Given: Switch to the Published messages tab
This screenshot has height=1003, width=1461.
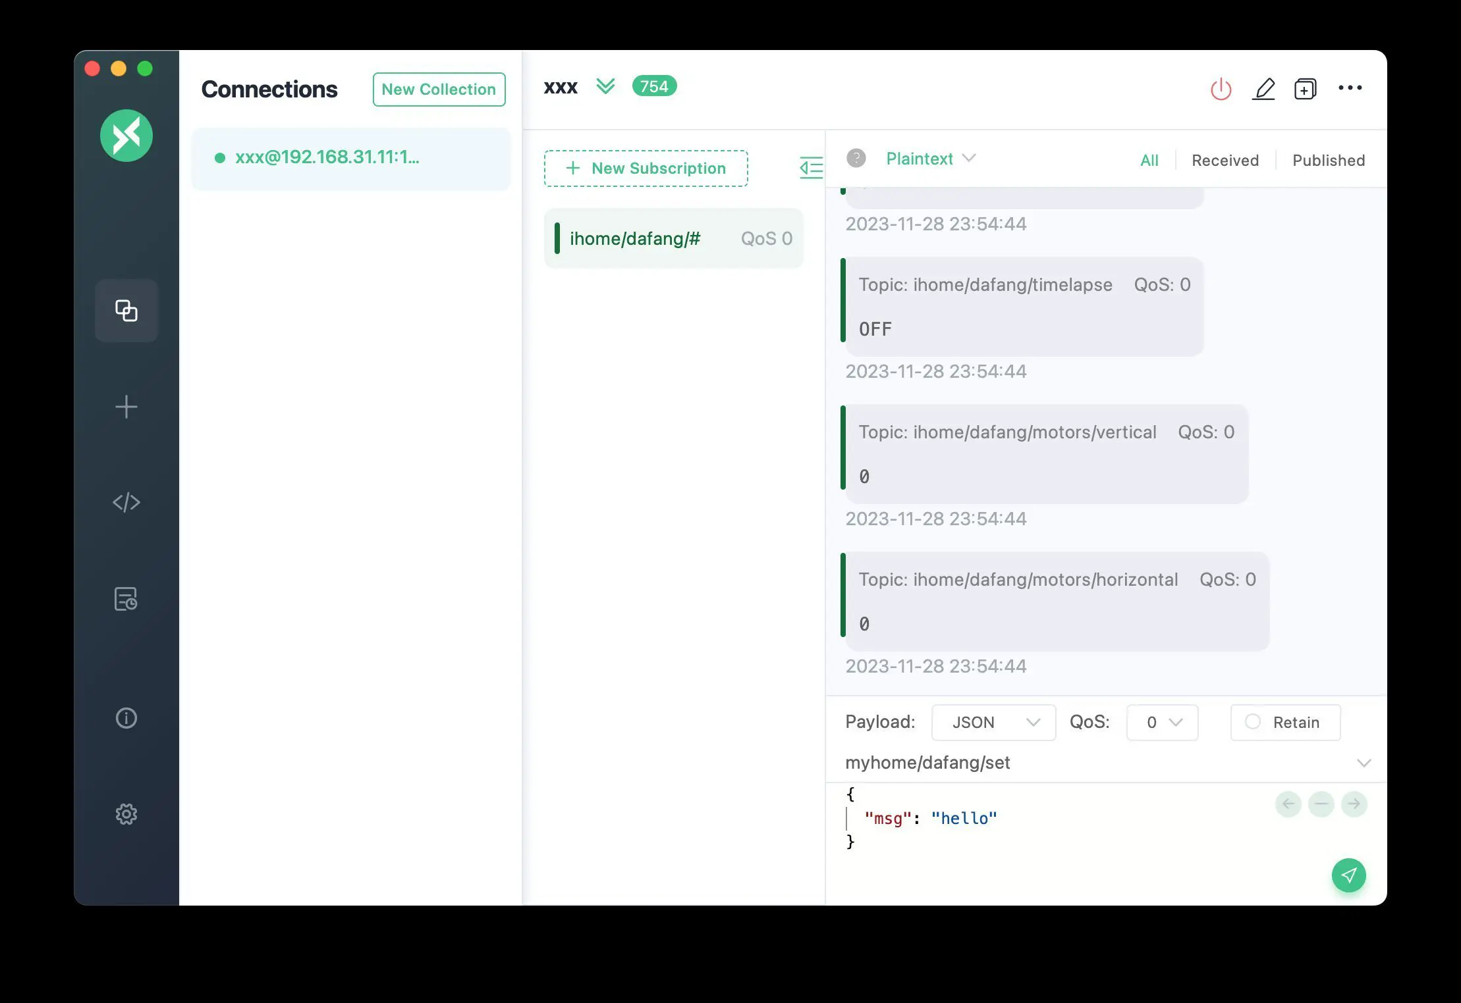Looking at the screenshot, I should (x=1328, y=160).
